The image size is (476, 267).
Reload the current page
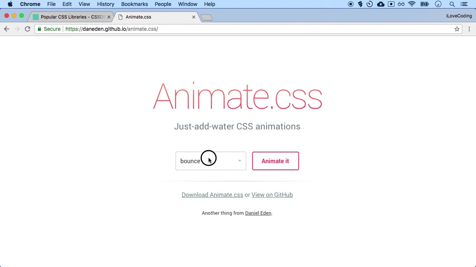(28, 29)
